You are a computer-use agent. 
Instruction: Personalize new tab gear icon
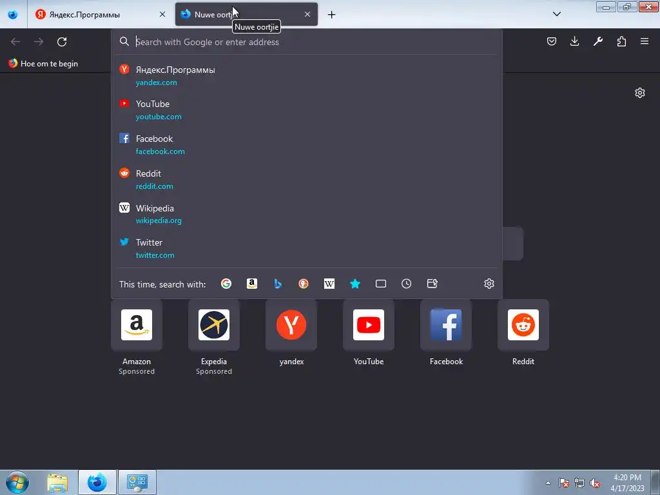(640, 93)
